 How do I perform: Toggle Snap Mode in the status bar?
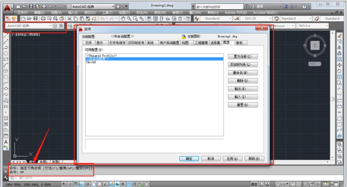click(70, 184)
